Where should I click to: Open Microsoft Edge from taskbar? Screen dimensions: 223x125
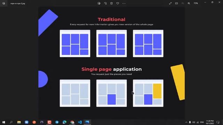(64, 122)
